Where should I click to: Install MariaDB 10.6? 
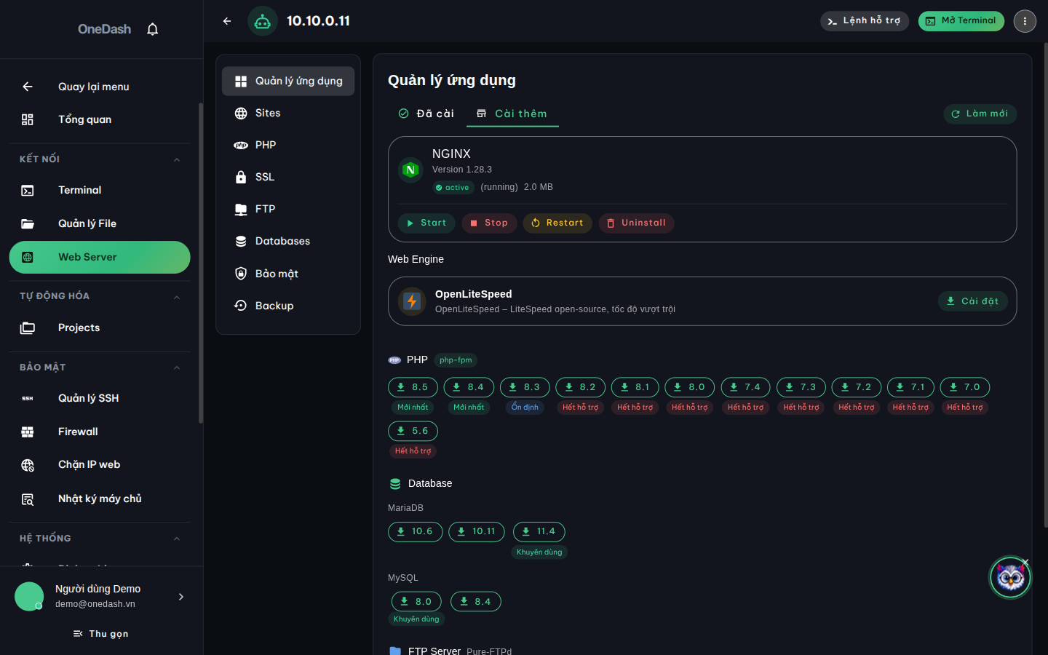(416, 532)
